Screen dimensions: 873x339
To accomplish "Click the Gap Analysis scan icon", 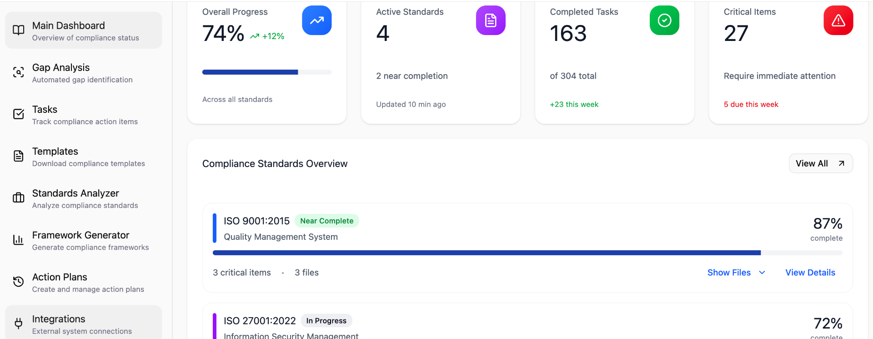I will coord(18,72).
